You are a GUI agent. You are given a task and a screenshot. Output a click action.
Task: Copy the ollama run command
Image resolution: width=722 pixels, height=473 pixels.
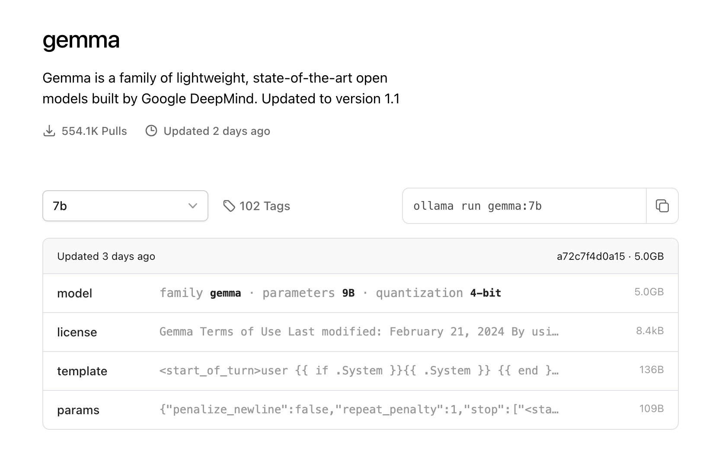[x=662, y=206]
